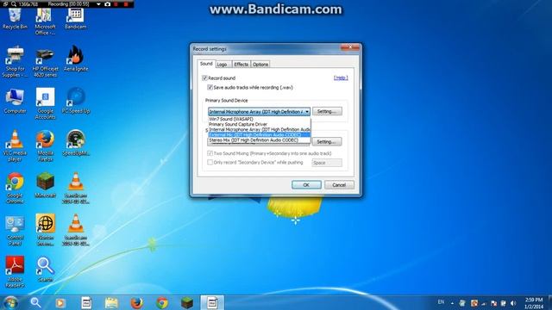Toggle the Record sound checkbox

coord(204,78)
